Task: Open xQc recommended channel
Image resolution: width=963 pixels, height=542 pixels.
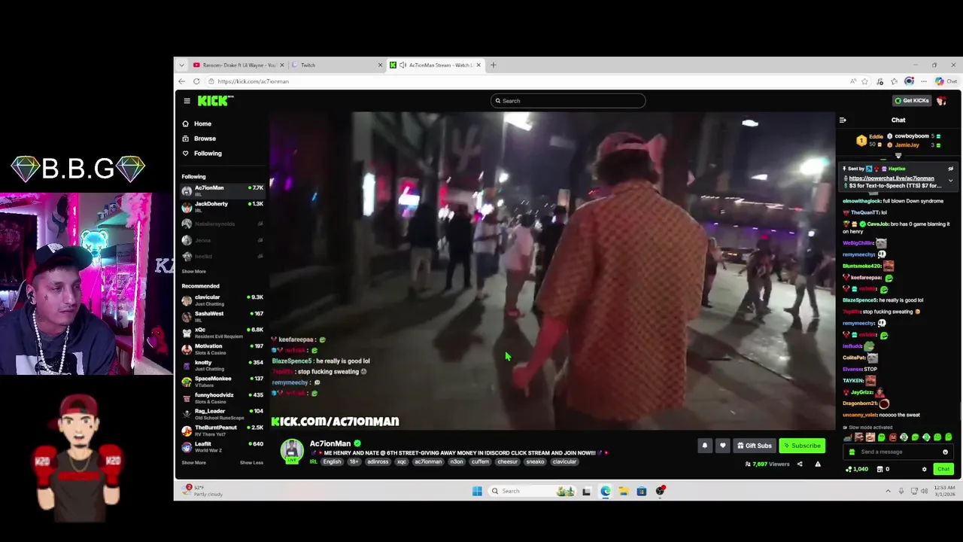Action: [222, 332]
